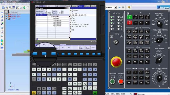The height and width of the screenshot is (95, 170).
Task: Click file list scrollbar up arrow
Action: click(70, 17)
